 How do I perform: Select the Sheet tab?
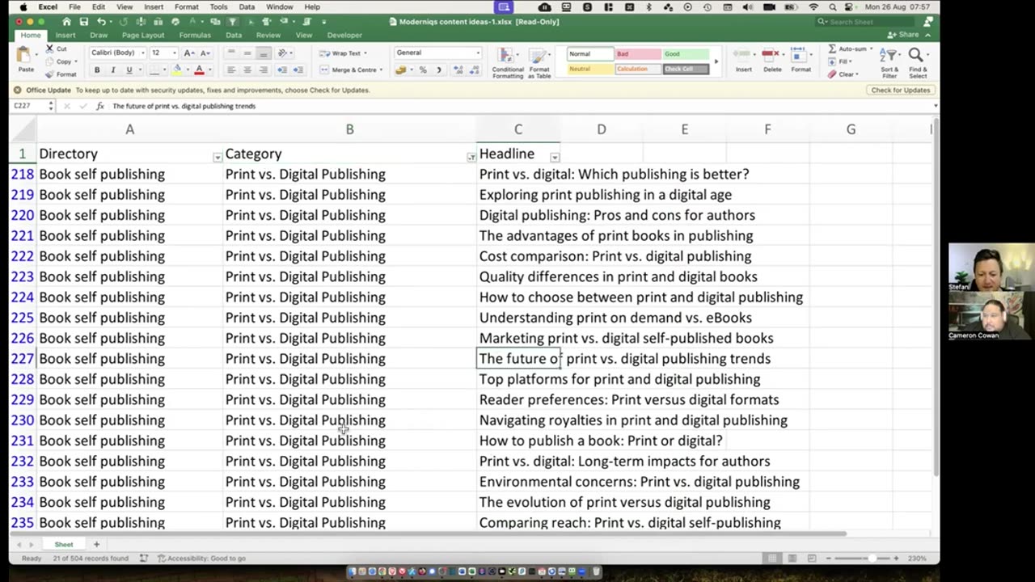[63, 544]
